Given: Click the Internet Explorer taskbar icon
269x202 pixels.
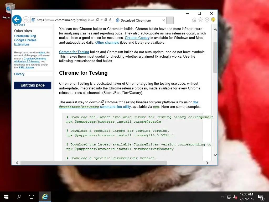Looking at the screenshot, I should (x=45, y=197).
